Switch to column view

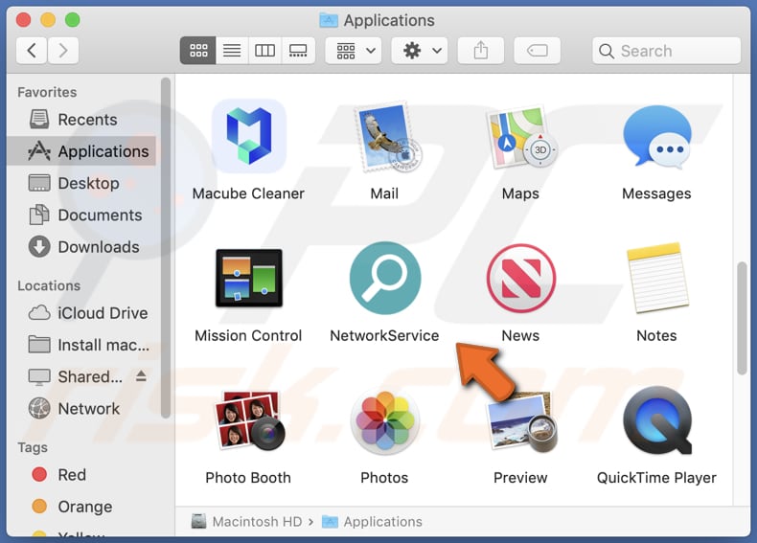pos(264,50)
